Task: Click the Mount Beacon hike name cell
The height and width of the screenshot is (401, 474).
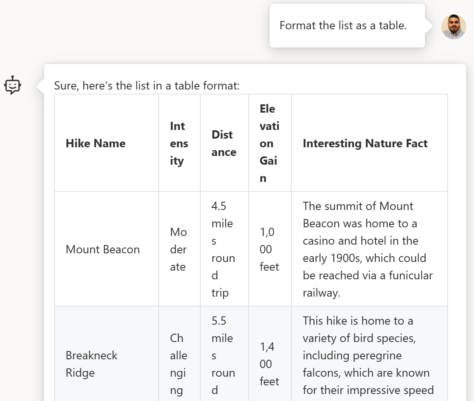Action: click(103, 250)
